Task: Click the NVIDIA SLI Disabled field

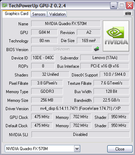Action: pyautogui.click(x=80, y=134)
